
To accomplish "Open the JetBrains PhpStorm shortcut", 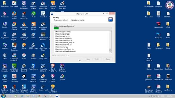I will tap(62, 68).
